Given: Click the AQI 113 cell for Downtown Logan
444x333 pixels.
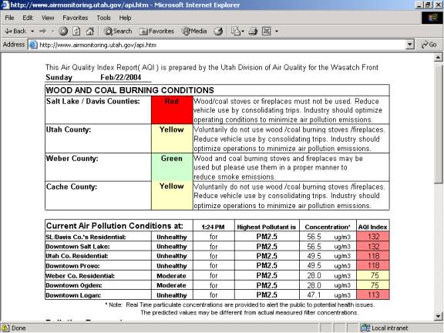Looking at the screenshot, I should [373, 294].
